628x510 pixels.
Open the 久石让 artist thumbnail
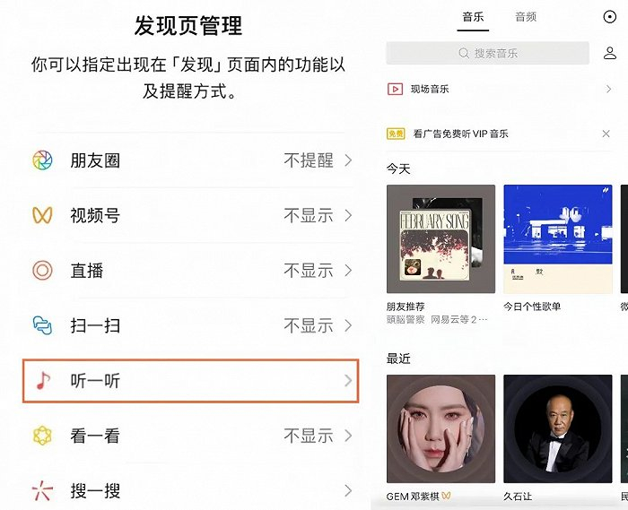[x=558, y=428]
